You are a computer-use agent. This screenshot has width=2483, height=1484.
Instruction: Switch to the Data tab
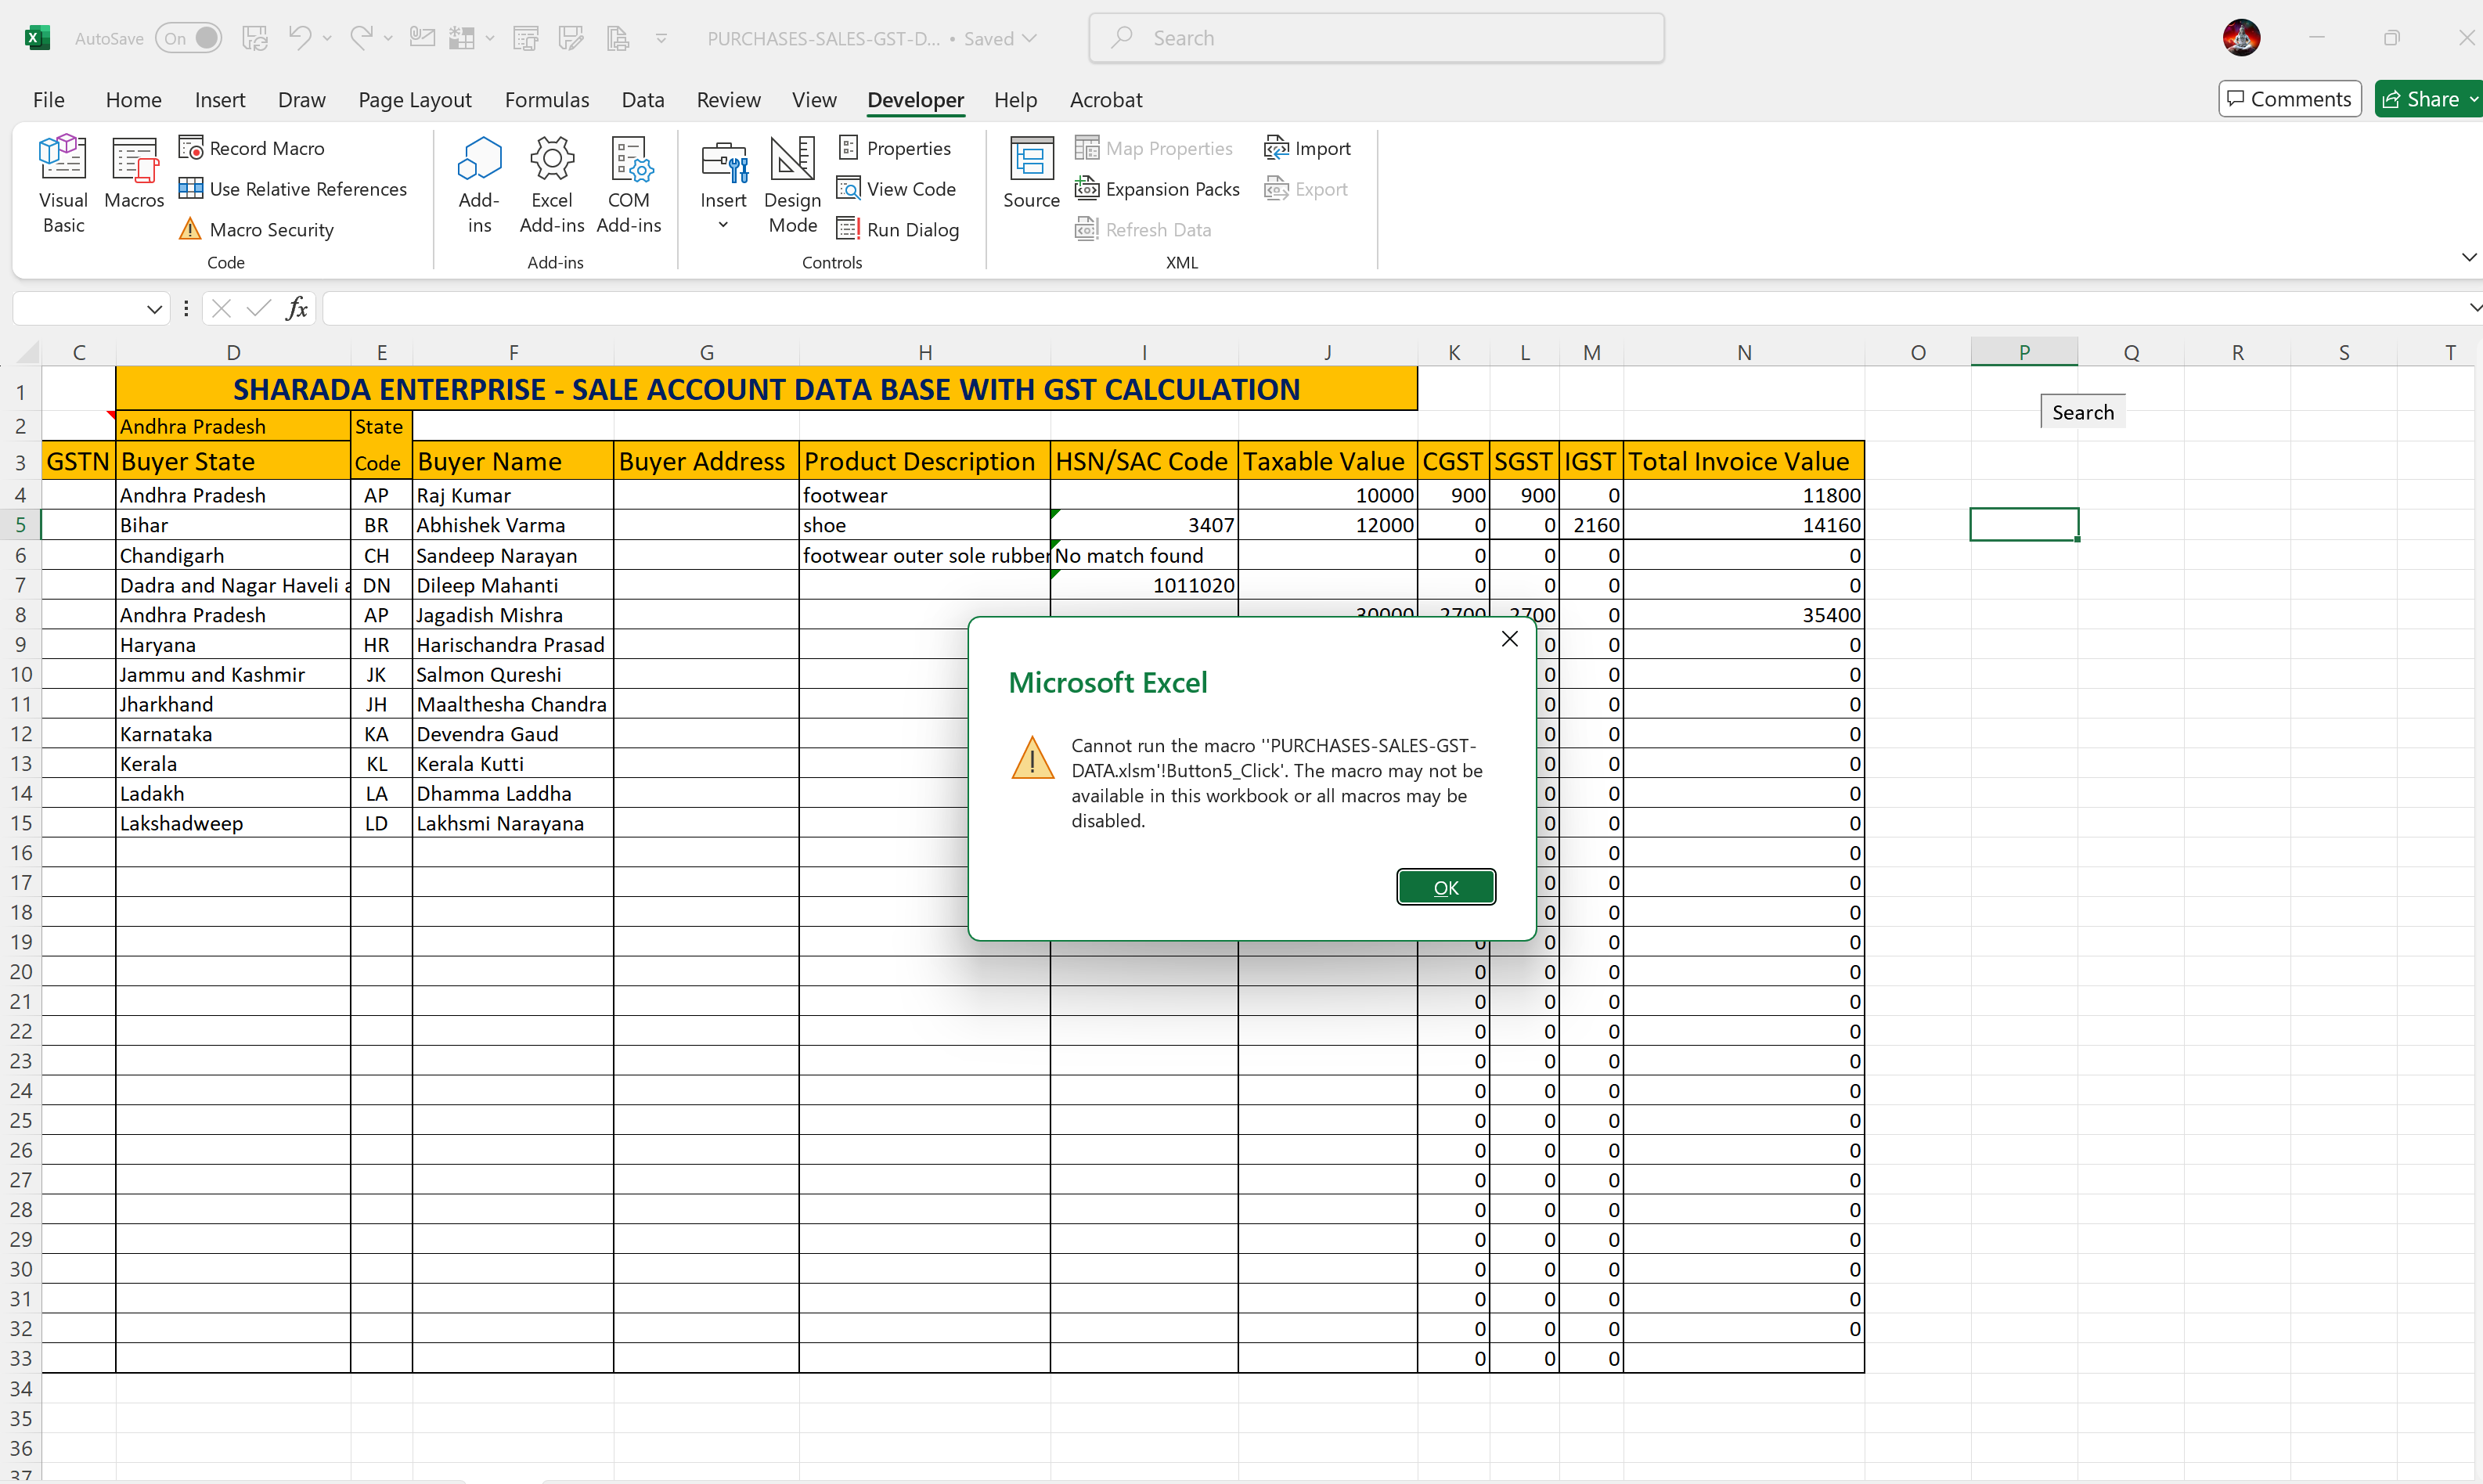click(x=642, y=100)
